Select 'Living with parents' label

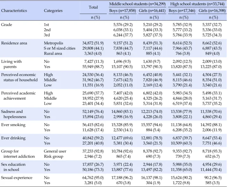11,64
